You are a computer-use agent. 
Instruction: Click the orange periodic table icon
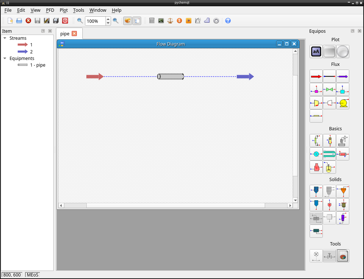tap(189, 21)
